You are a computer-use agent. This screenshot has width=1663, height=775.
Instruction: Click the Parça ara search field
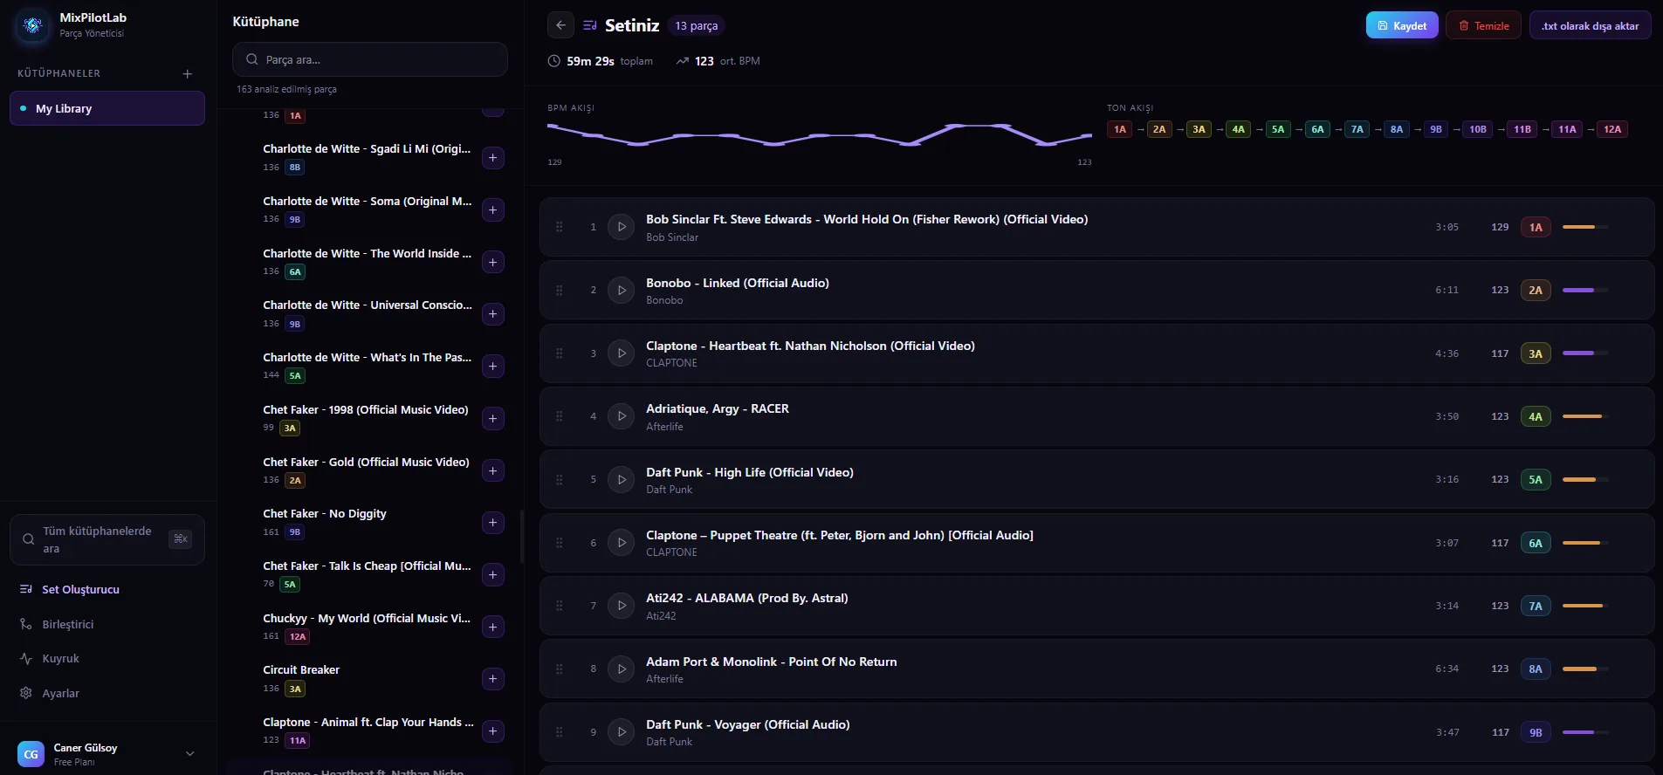pyautogui.click(x=370, y=59)
